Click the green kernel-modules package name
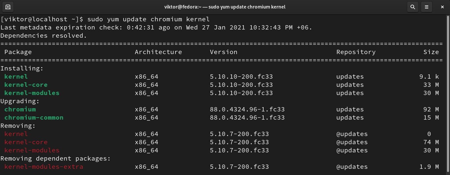Screen dimensions: 450x175 point(32,93)
